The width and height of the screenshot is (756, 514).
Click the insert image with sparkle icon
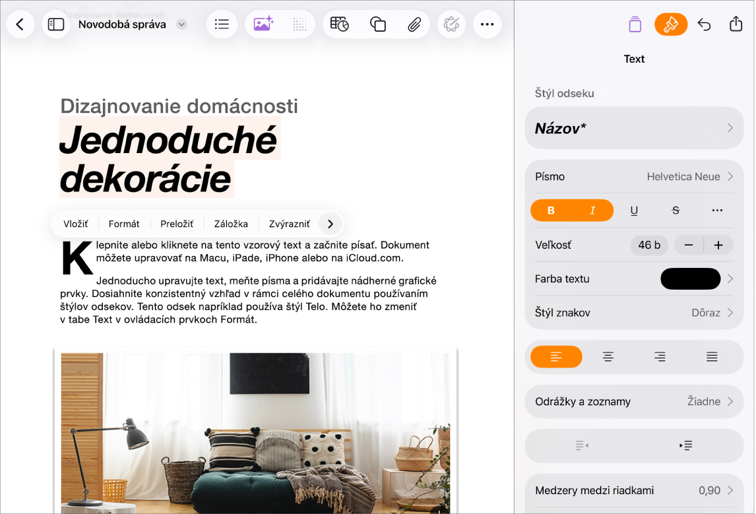click(x=263, y=24)
